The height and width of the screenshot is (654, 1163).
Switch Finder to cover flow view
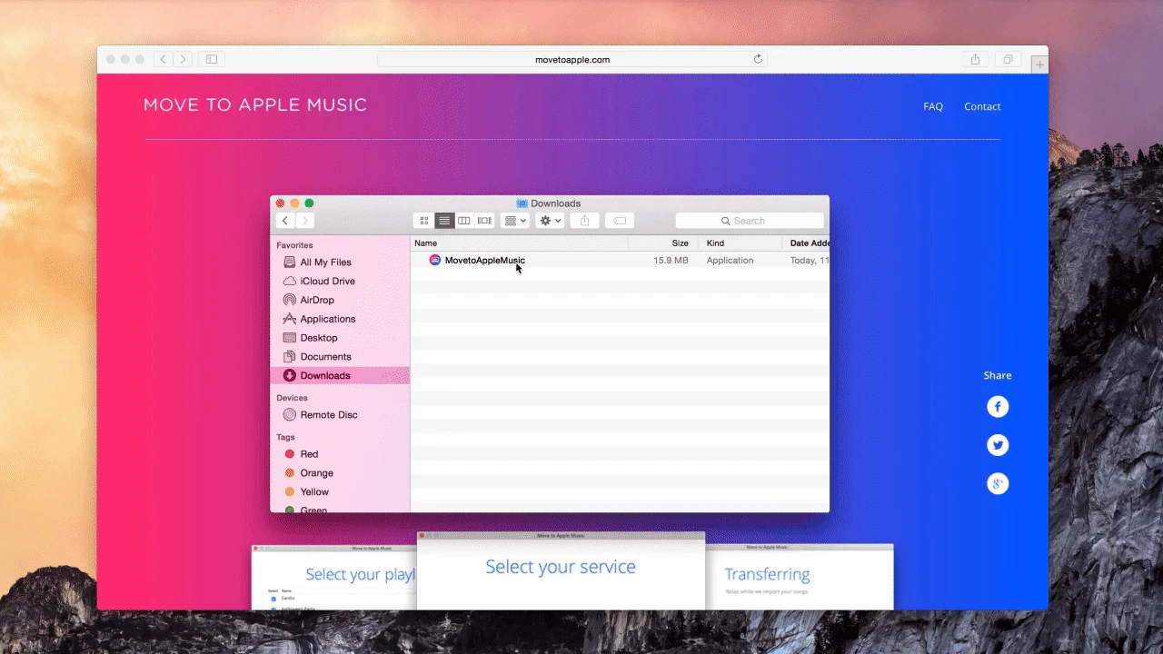pos(484,221)
